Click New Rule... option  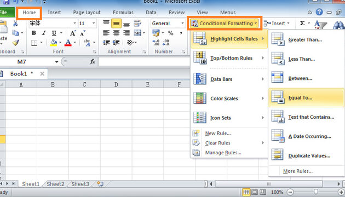218,133
